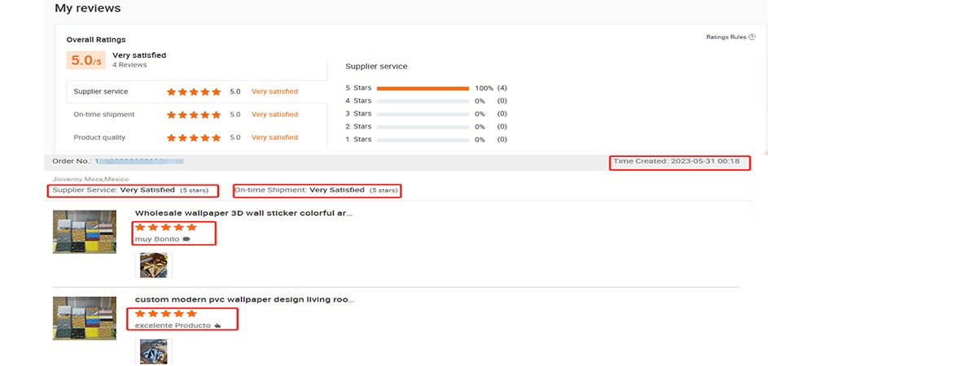The width and height of the screenshot is (977, 366).
Task: Open the Ratings Rules link
Action: coord(726,37)
